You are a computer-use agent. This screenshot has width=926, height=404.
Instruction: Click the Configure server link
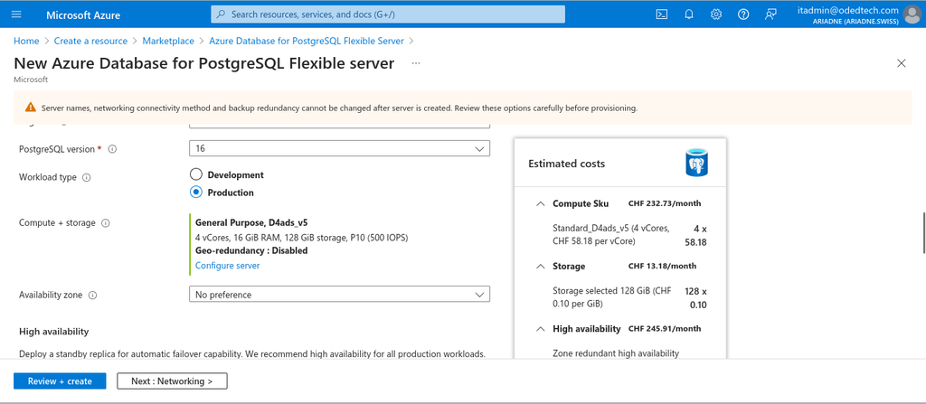pyautogui.click(x=227, y=266)
